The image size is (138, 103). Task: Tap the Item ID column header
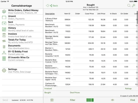point(67,14)
